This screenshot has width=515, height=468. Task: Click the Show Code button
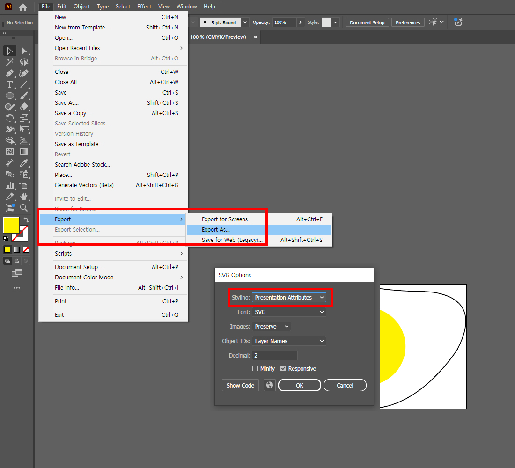[241, 385]
